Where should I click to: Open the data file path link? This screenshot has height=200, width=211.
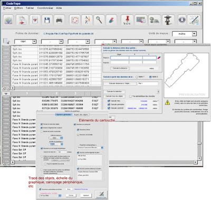[x=69, y=34]
